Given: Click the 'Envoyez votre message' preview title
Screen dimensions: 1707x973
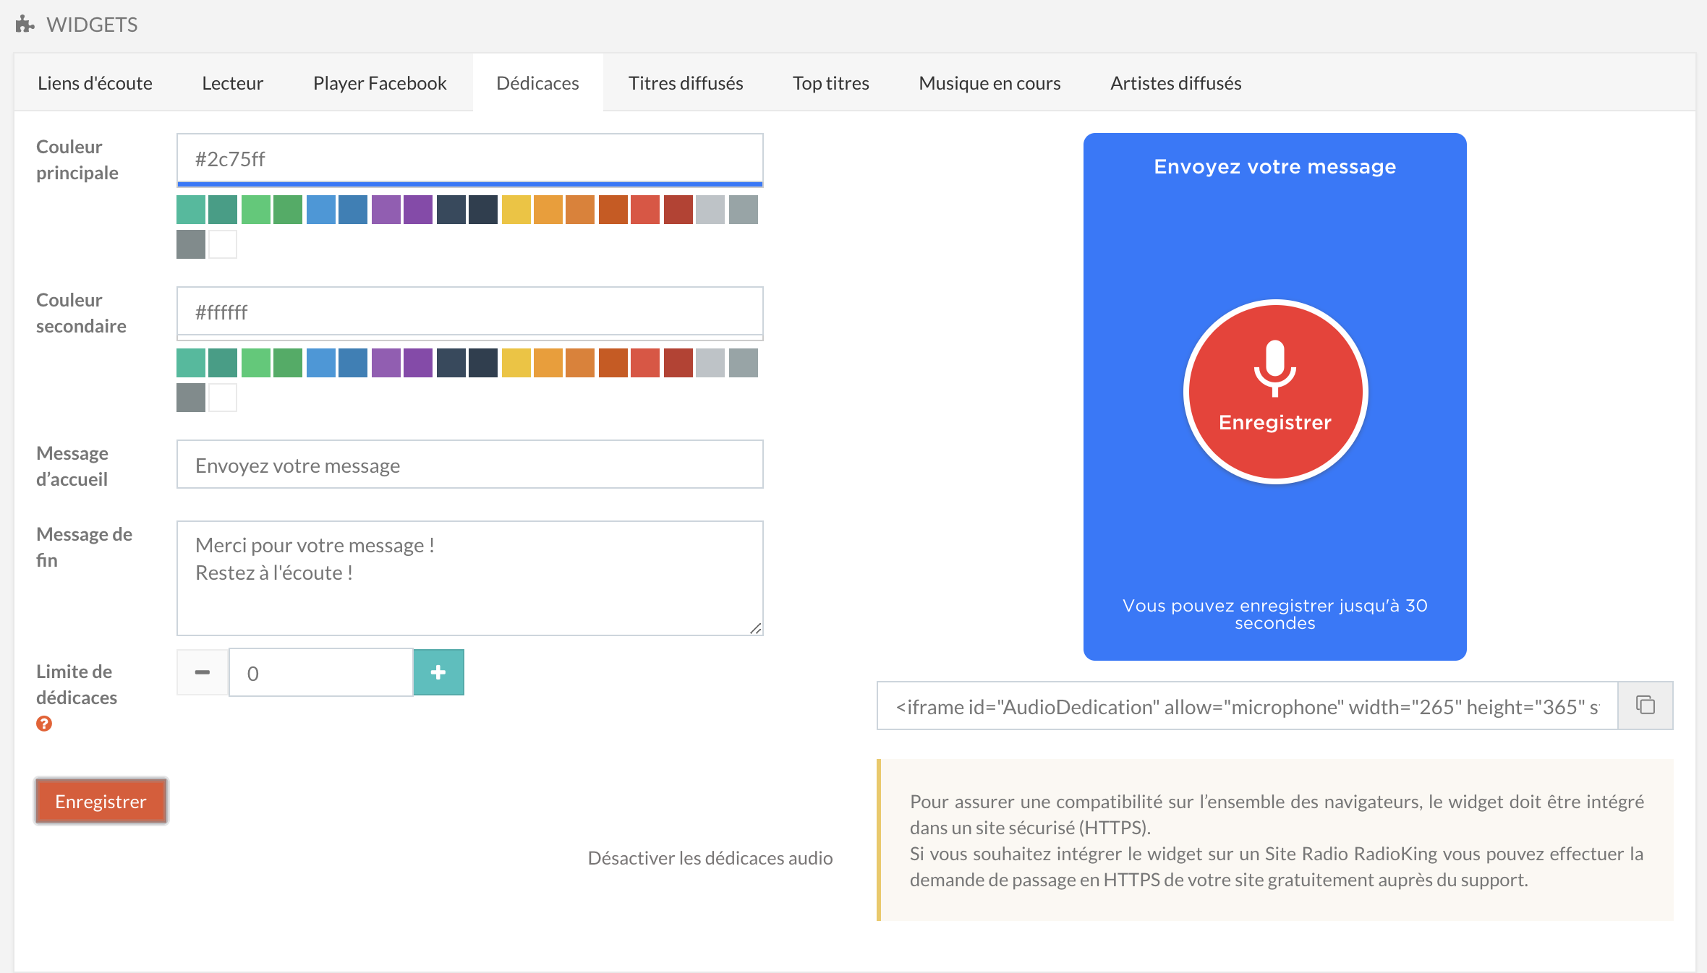Looking at the screenshot, I should pos(1275,167).
